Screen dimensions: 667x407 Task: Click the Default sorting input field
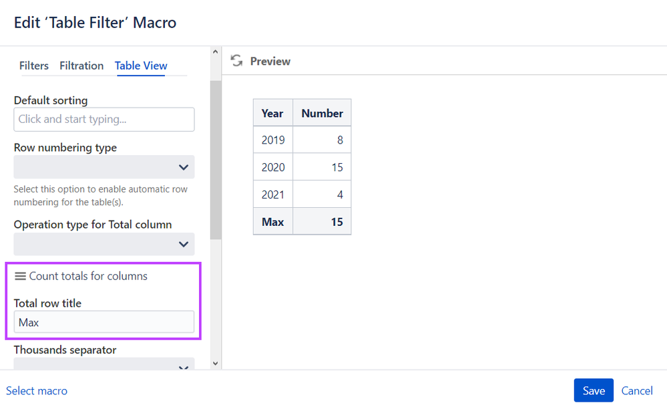pos(103,119)
